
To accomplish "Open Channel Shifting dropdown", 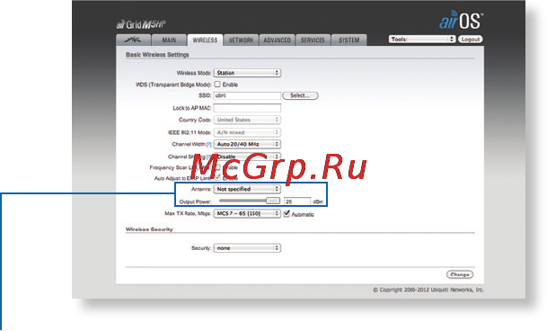I will tap(247, 157).
